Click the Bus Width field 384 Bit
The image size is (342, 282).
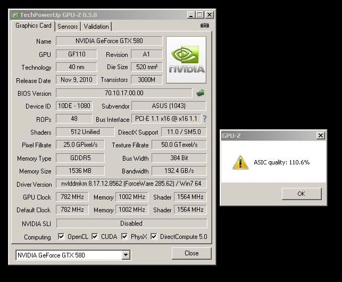coord(179,158)
